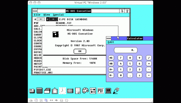Click the Virtual PC shared folder status icon
The width and height of the screenshot is (181, 103).
[x=46, y=100]
